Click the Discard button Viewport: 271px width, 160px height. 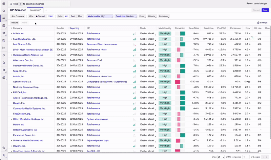coord(256,10)
